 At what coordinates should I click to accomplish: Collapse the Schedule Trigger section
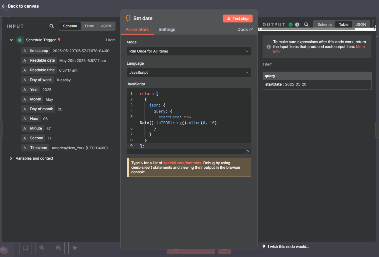(11, 40)
